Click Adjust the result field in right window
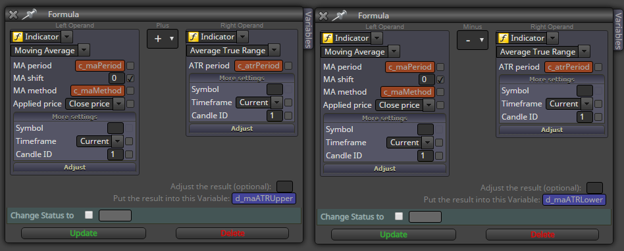Viewport: 624px width, 251px height. point(594,187)
